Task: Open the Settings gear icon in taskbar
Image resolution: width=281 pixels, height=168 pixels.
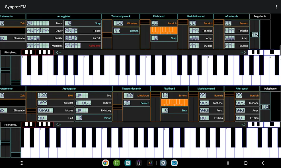Action: coord(163,163)
